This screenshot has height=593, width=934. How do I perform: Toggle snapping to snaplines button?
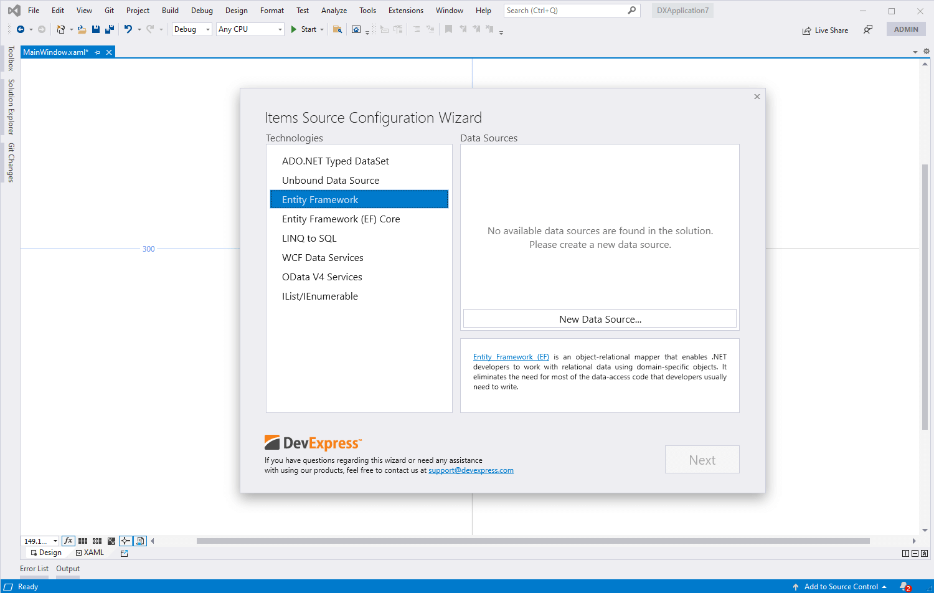[x=125, y=541]
